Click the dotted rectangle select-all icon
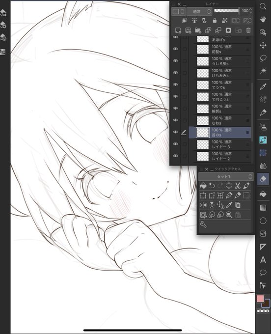271x334 pixels. (246, 195)
